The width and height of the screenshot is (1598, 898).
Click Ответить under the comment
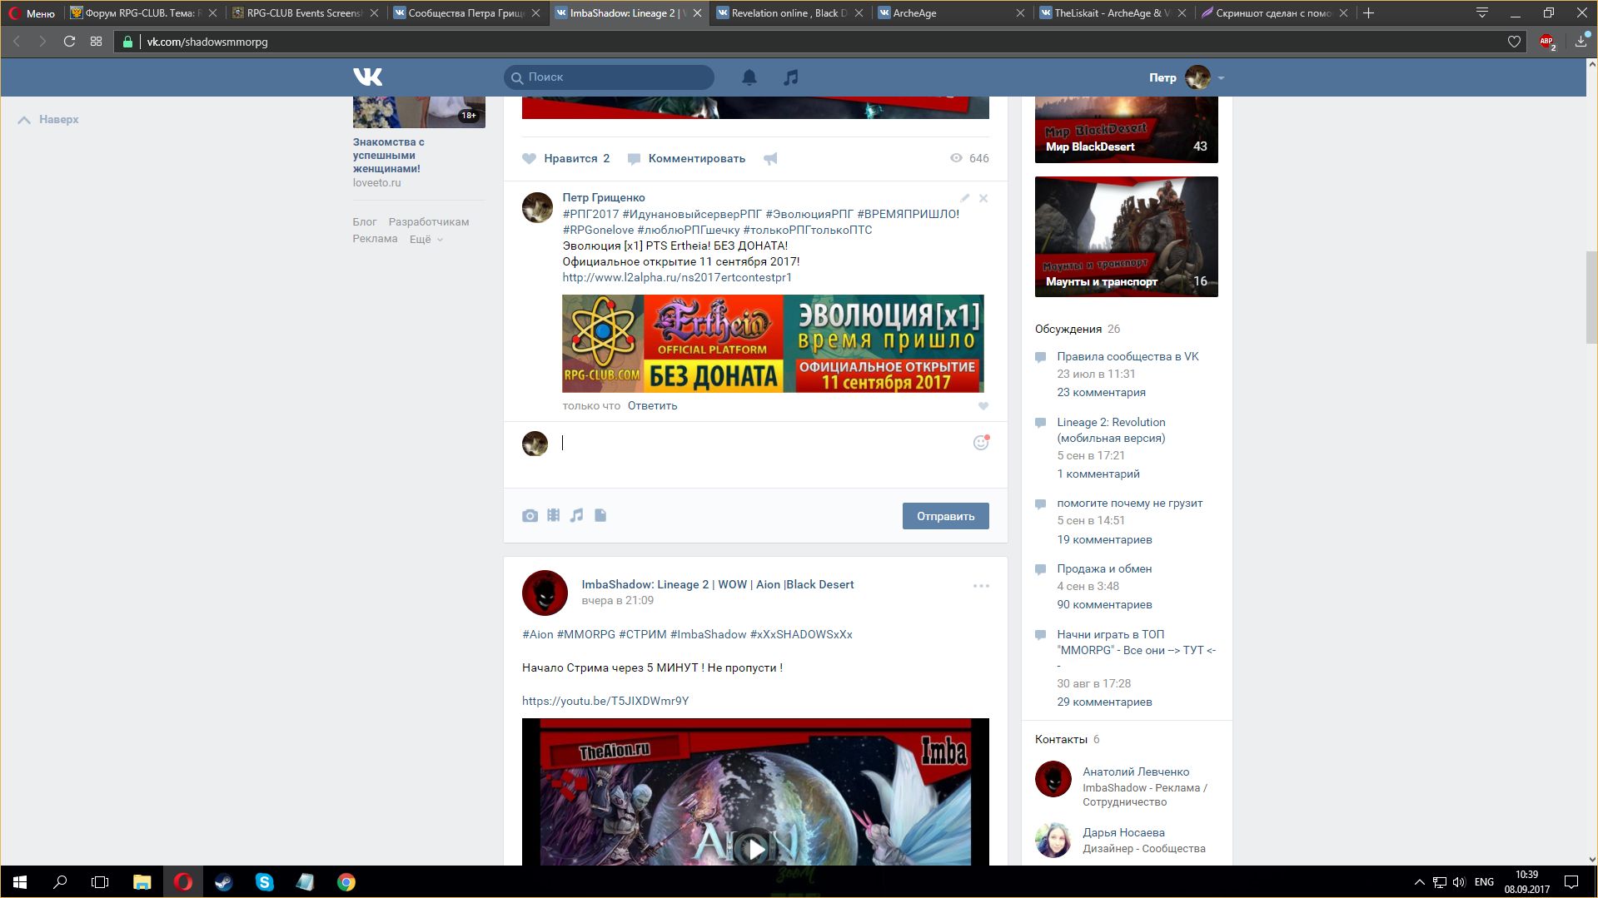pos(652,406)
